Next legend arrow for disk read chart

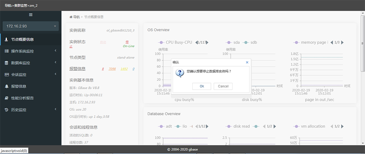pos(275,126)
